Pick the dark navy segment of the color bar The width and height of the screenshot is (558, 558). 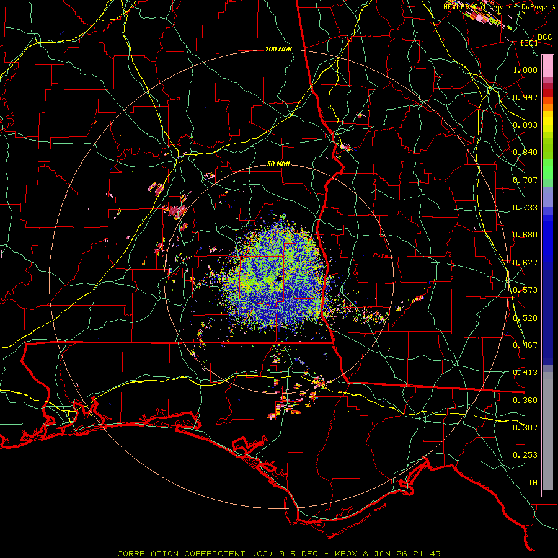click(x=547, y=313)
